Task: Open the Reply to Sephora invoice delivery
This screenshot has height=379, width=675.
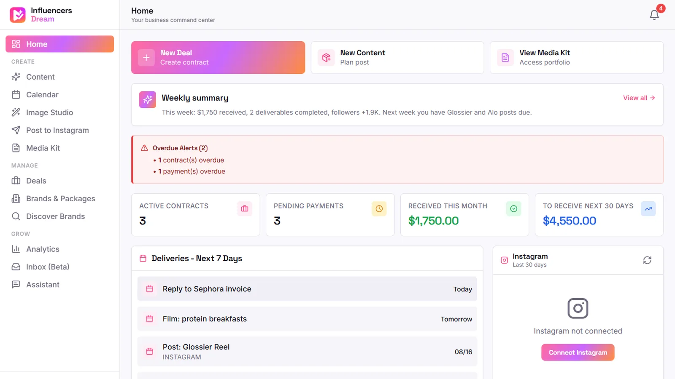Action: (307, 289)
